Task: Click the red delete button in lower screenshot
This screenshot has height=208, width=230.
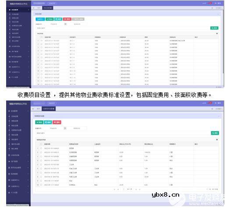Action: [x=57, y=122]
